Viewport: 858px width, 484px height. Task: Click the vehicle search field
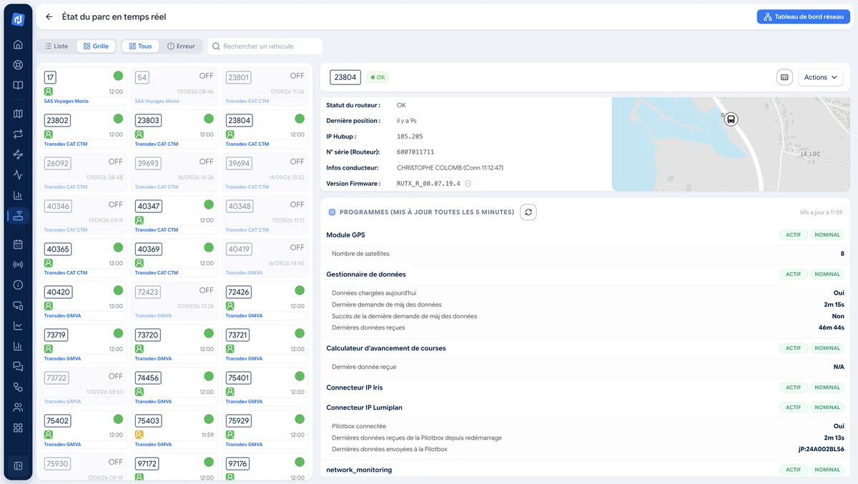tap(265, 46)
